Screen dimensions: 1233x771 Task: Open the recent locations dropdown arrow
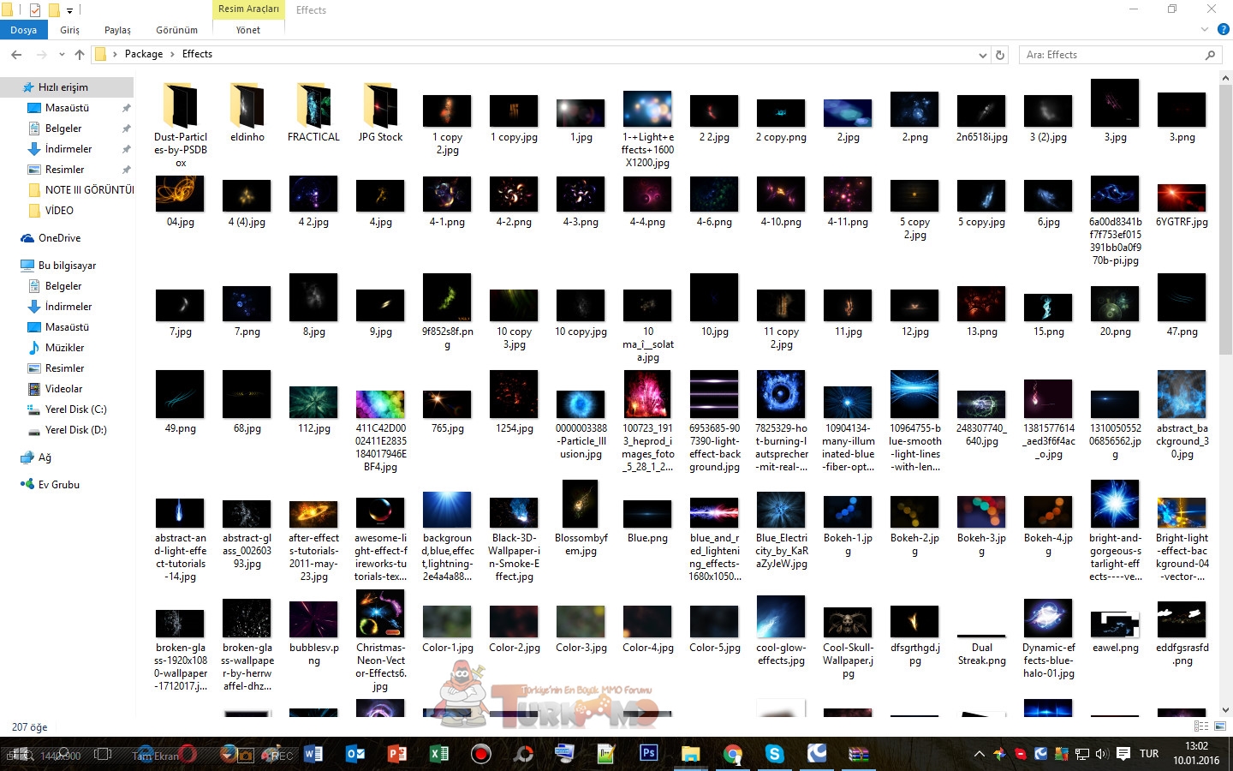[62, 55]
